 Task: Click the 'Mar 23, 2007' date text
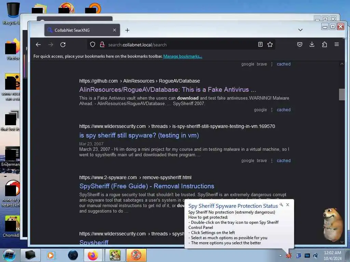click(91, 144)
